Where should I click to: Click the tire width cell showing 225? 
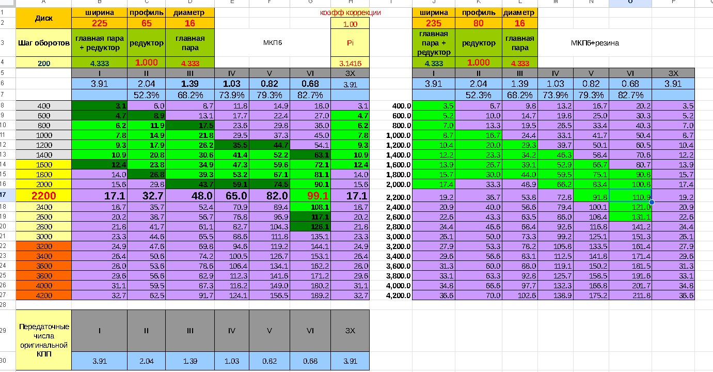pos(99,23)
